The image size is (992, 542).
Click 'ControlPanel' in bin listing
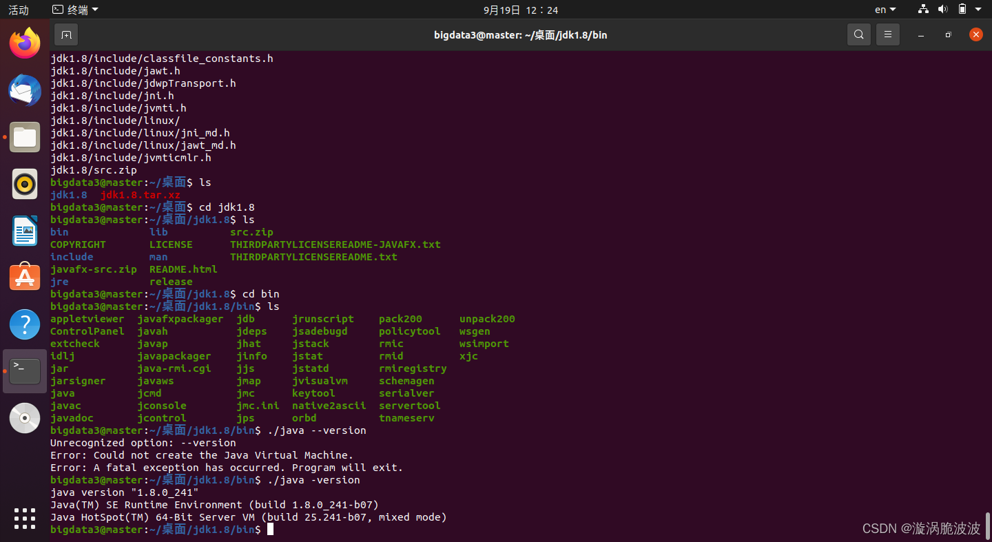pyautogui.click(x=87, y=331)
